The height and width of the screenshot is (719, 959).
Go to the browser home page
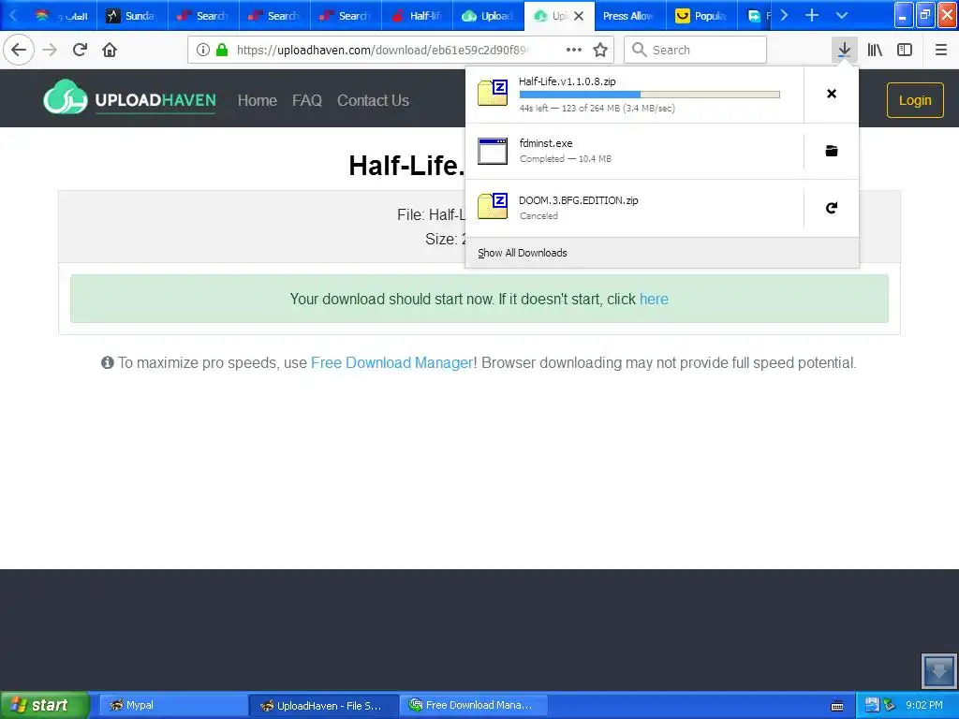pos(110,50)
